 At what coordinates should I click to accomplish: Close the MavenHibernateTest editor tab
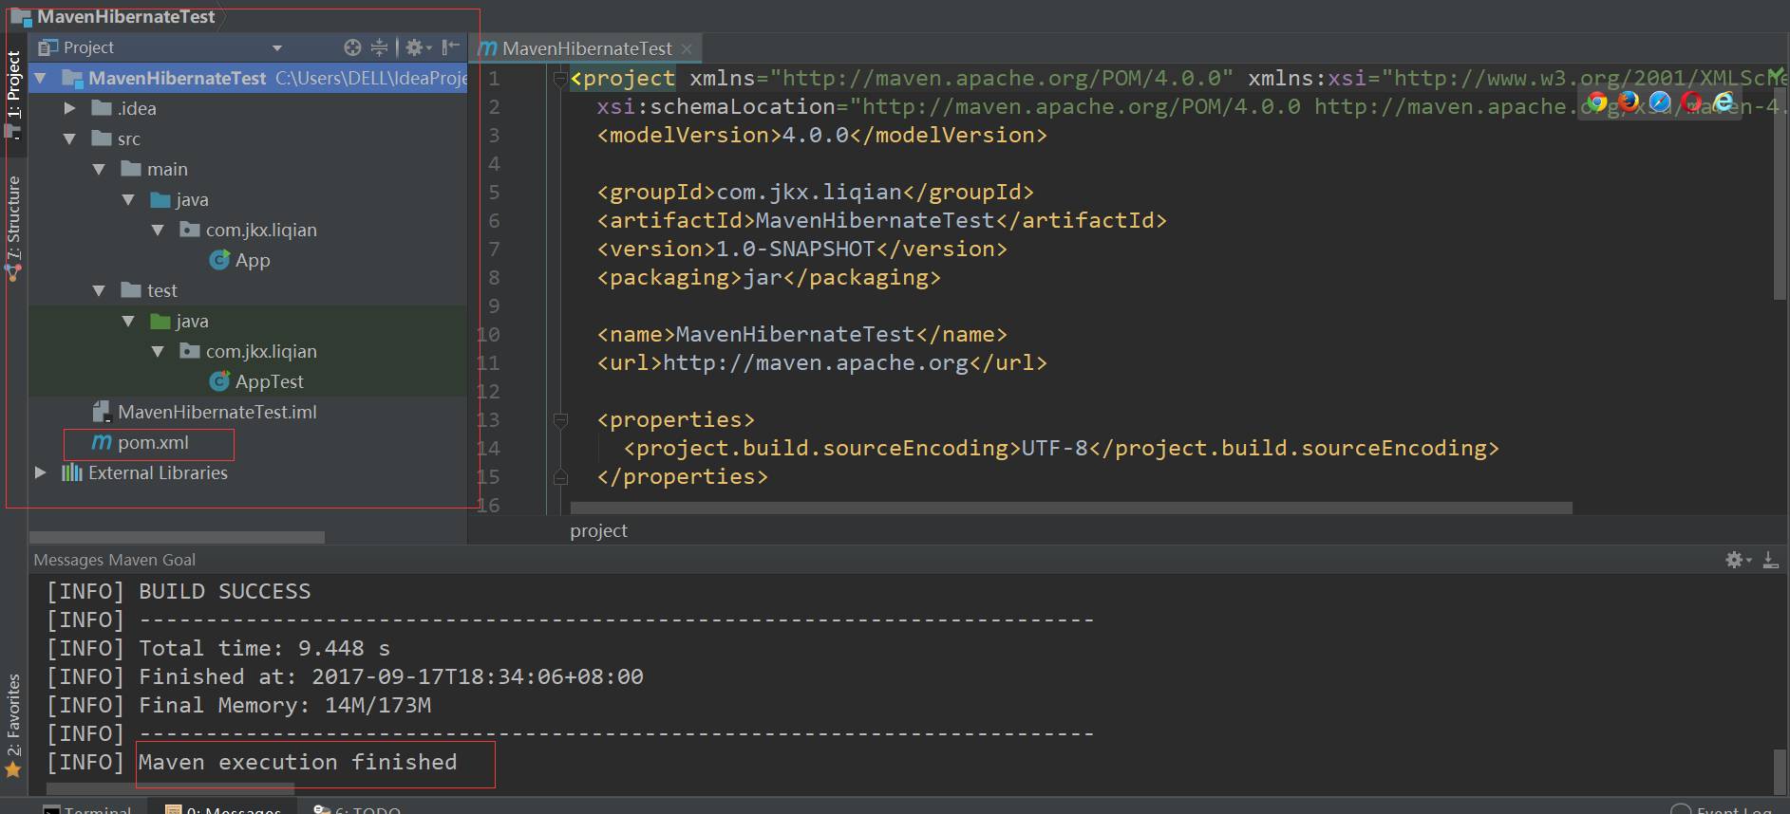[688, 48]
